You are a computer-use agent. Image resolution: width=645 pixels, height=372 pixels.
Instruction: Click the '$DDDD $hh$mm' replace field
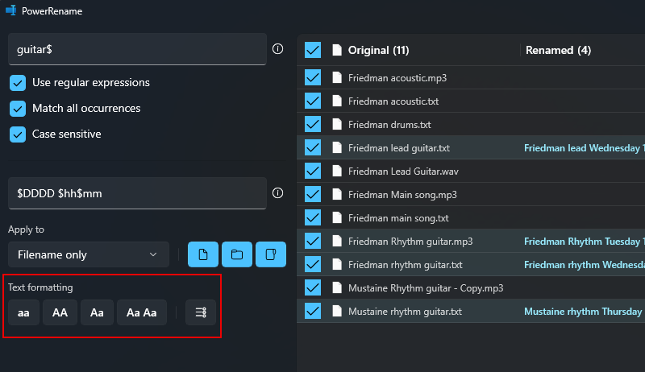pyautogui.click(x=137, y=193)
